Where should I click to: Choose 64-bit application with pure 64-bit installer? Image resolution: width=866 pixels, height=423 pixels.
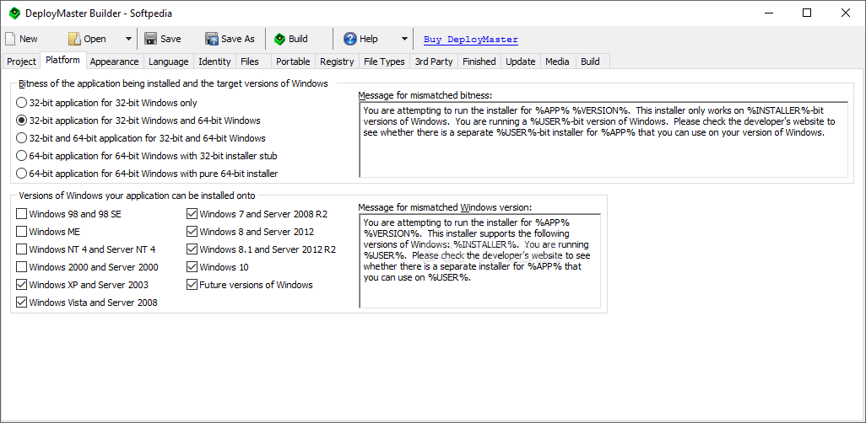pos(147,174)
